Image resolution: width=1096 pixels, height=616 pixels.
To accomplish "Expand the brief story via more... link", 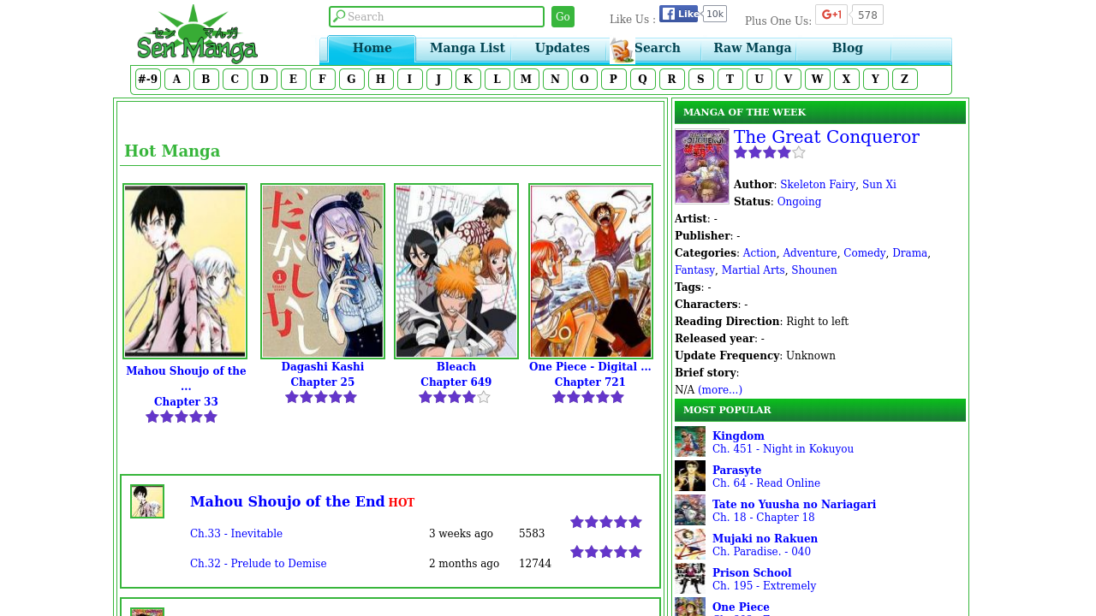I will [x=720, y=389].
